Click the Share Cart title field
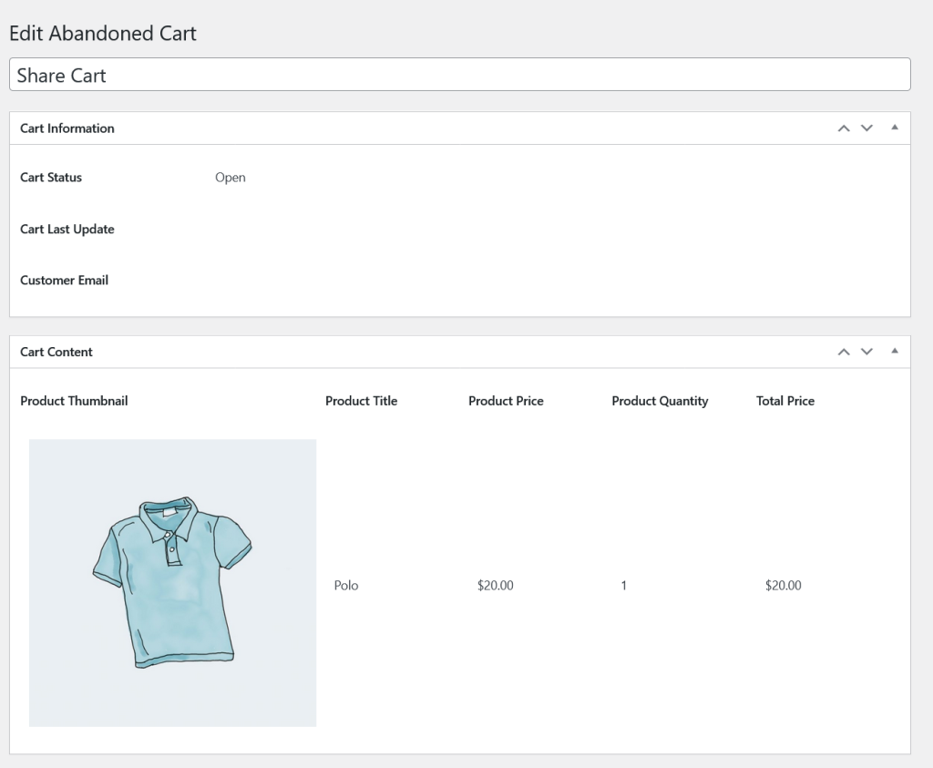This screenshot has height=768, width=933. tap(460, 75)
